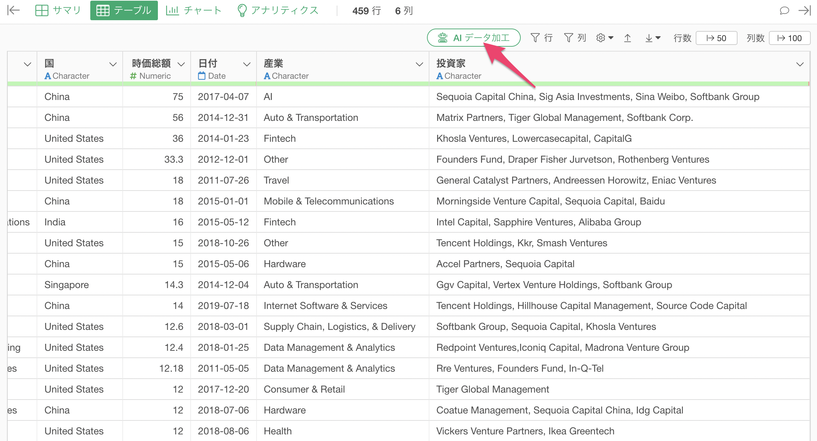Select cell Vickers Venture Partners, Ikea Greentech
The image size is (817, 441).
tap(619, 431)
